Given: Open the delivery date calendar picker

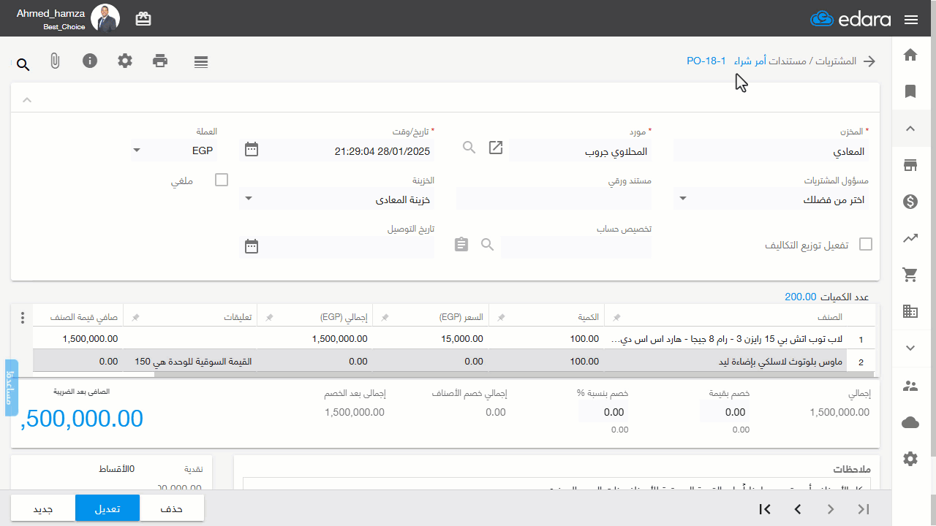Looking at the screenshot, I should 252,246.
